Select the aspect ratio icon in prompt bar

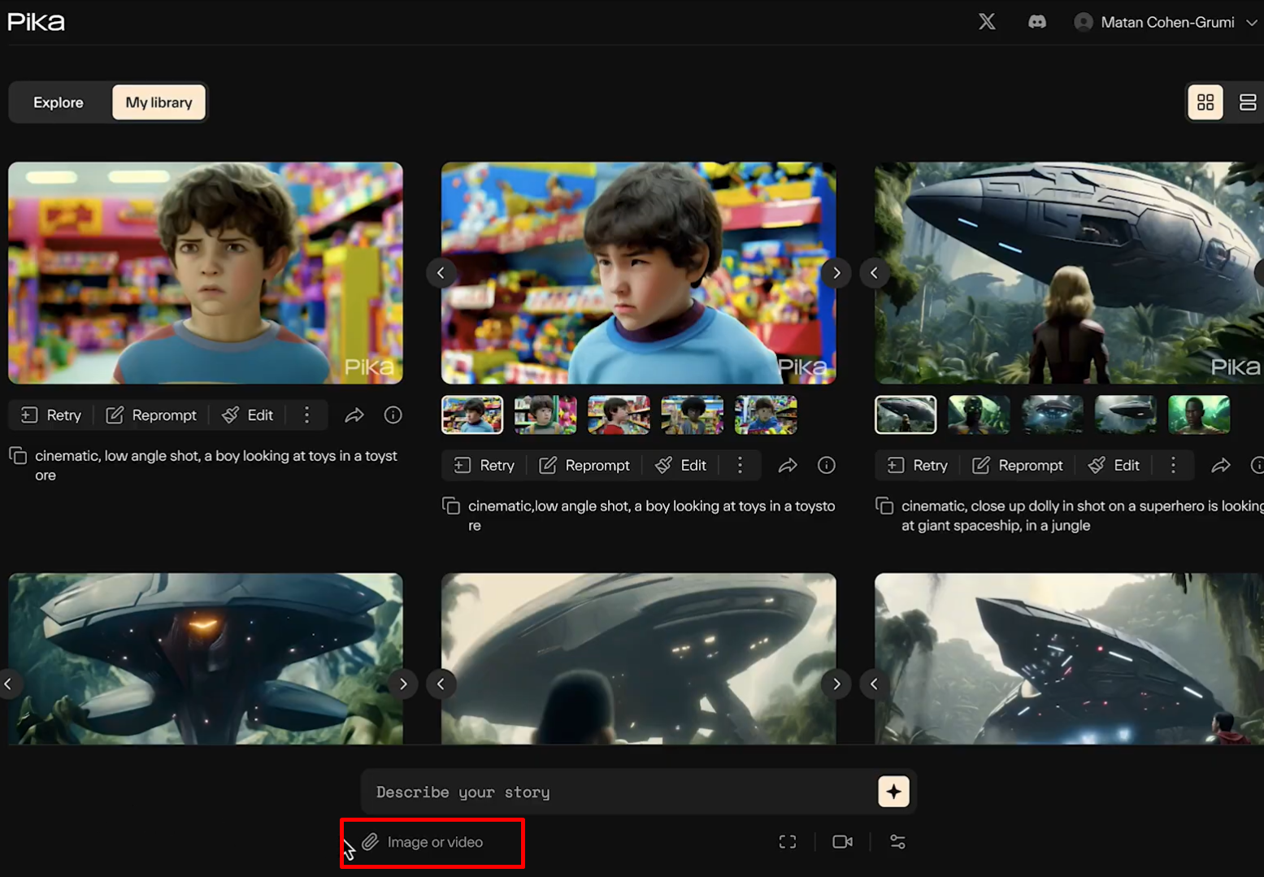pos(787,842)
